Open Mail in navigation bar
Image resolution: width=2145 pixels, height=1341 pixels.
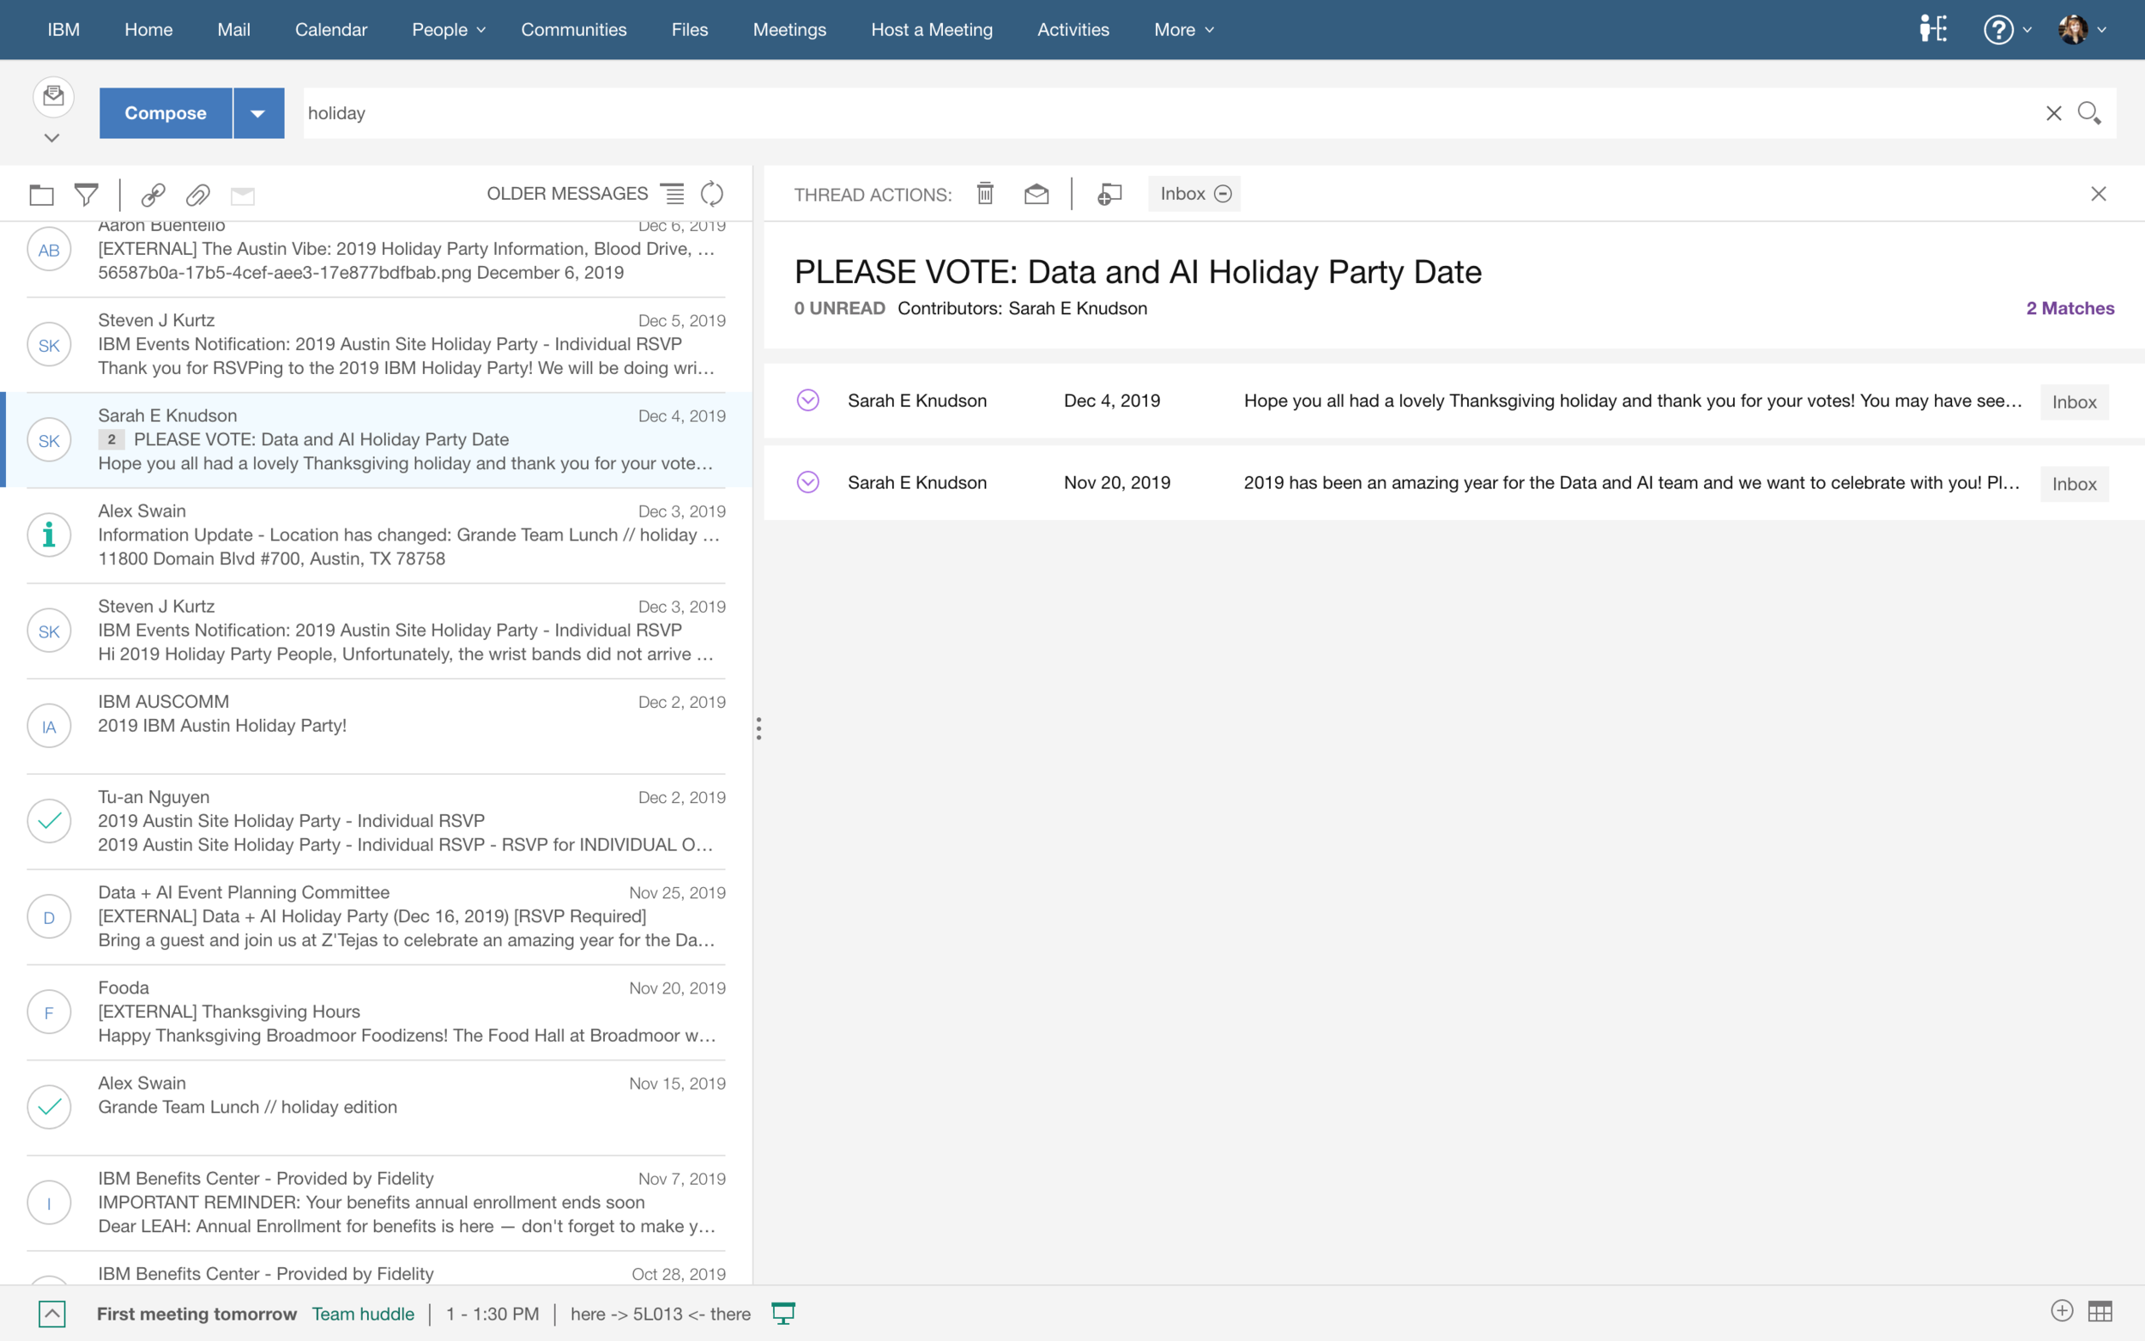pos(233,29)
